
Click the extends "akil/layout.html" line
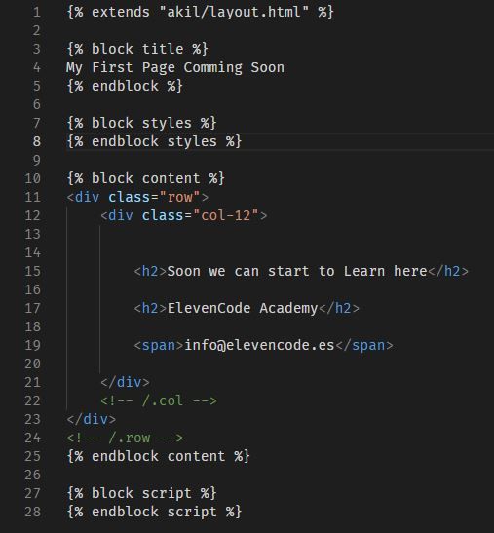201,12
